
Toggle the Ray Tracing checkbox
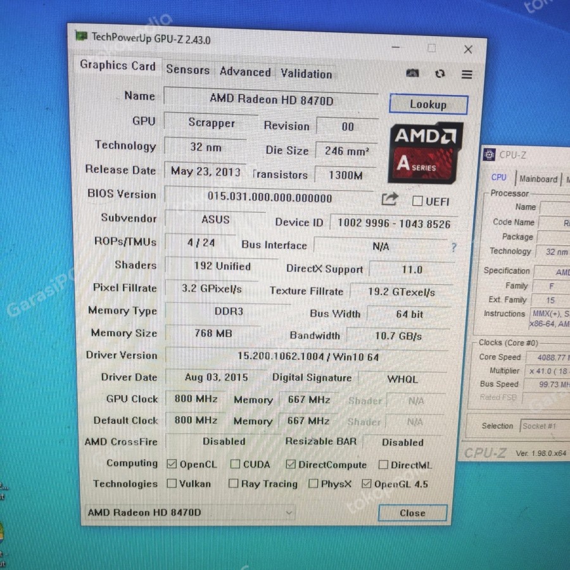pos(233,483)
